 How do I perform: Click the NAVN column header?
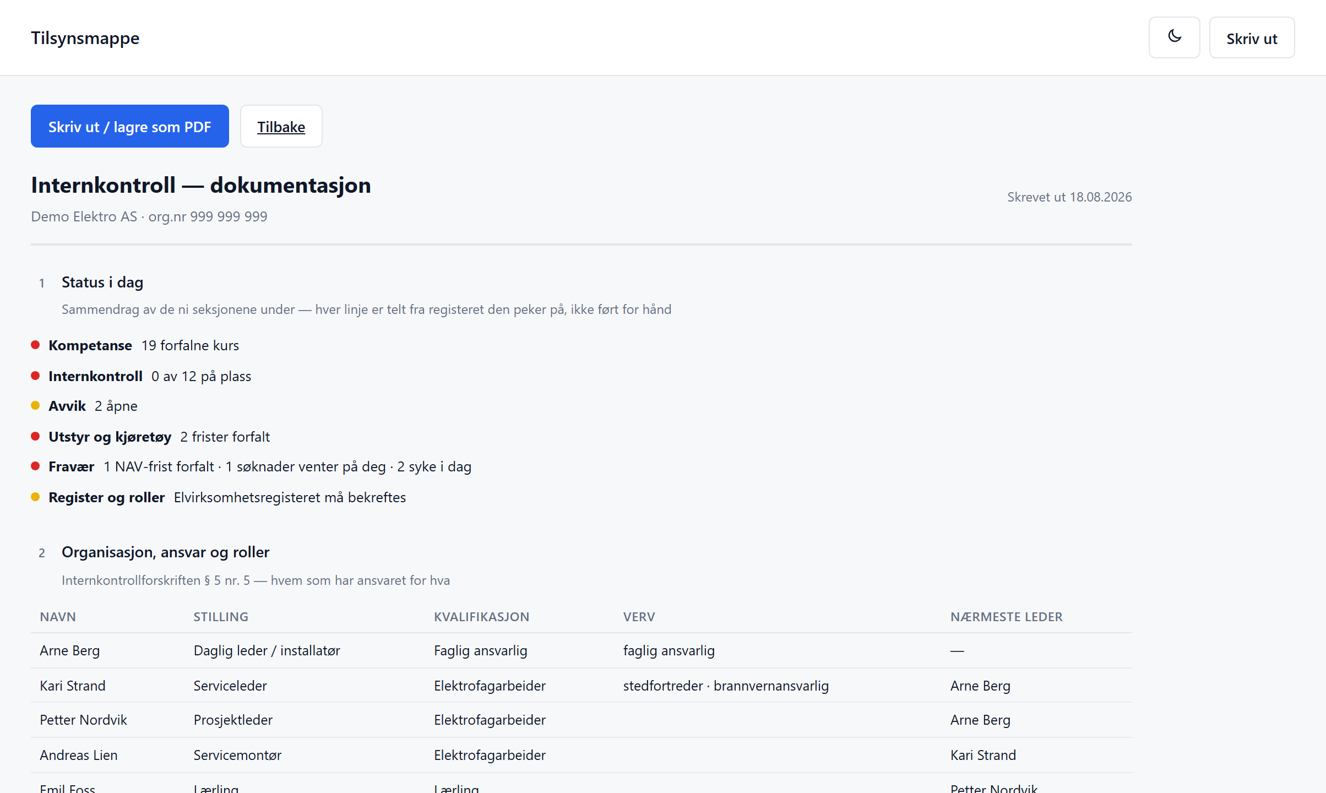tap(58, 617)
